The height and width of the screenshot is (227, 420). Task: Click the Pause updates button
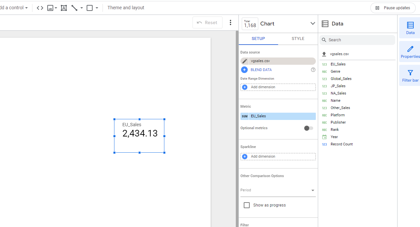[393, 8]
